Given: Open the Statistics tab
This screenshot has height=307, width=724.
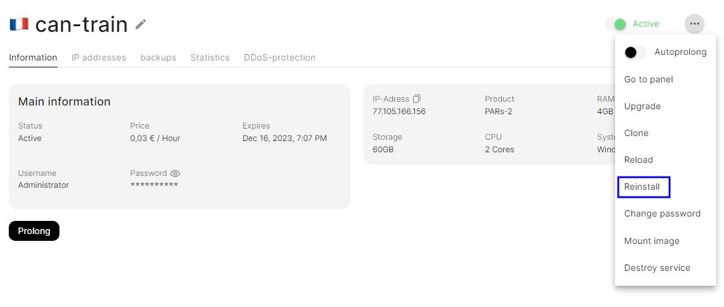Looking at the screenshot, I should (210, 57).
